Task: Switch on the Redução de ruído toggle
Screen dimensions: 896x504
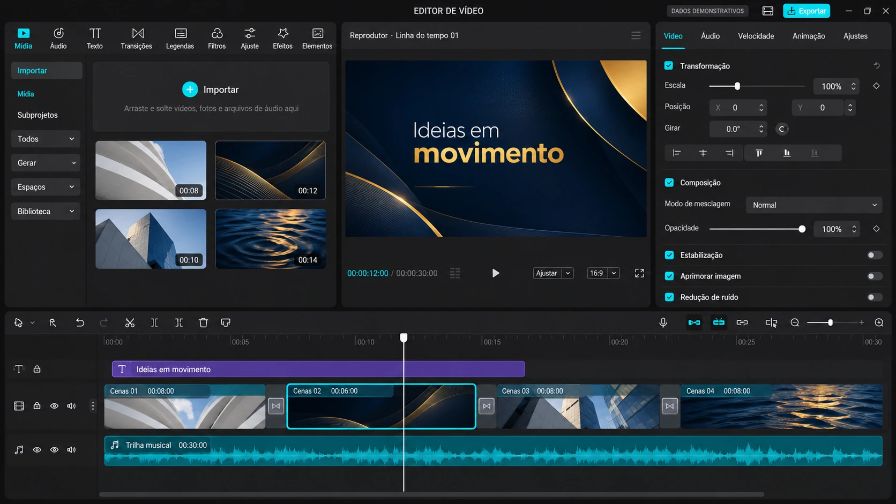Action: pos(875,297)
